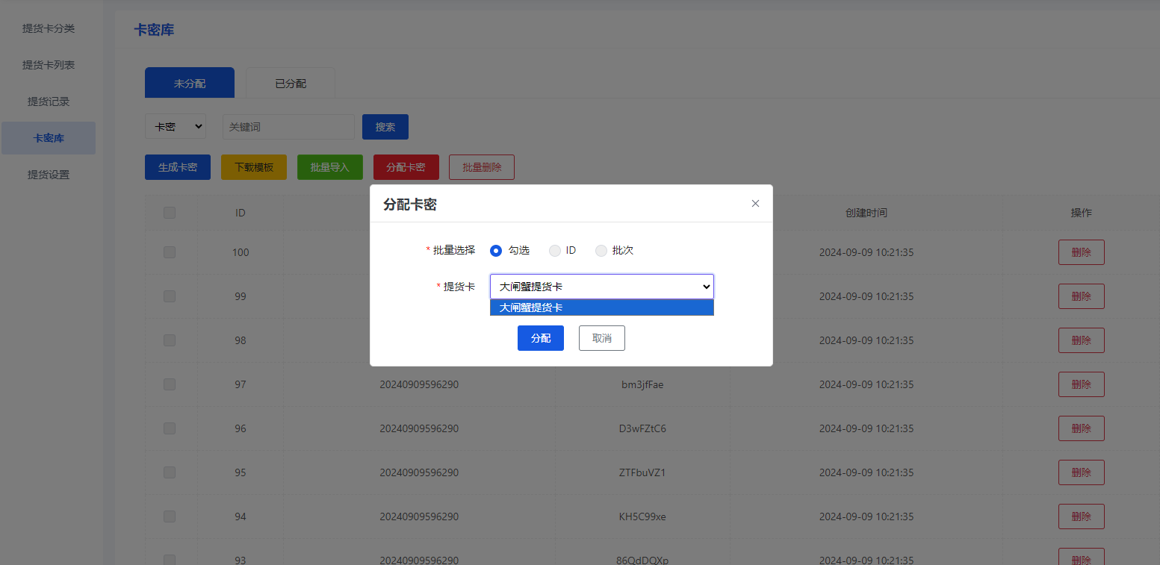This screenshot has height=565, width=1160.
Task: Delete the record with code D3wFZtC6
Action: coord(1081,428)
